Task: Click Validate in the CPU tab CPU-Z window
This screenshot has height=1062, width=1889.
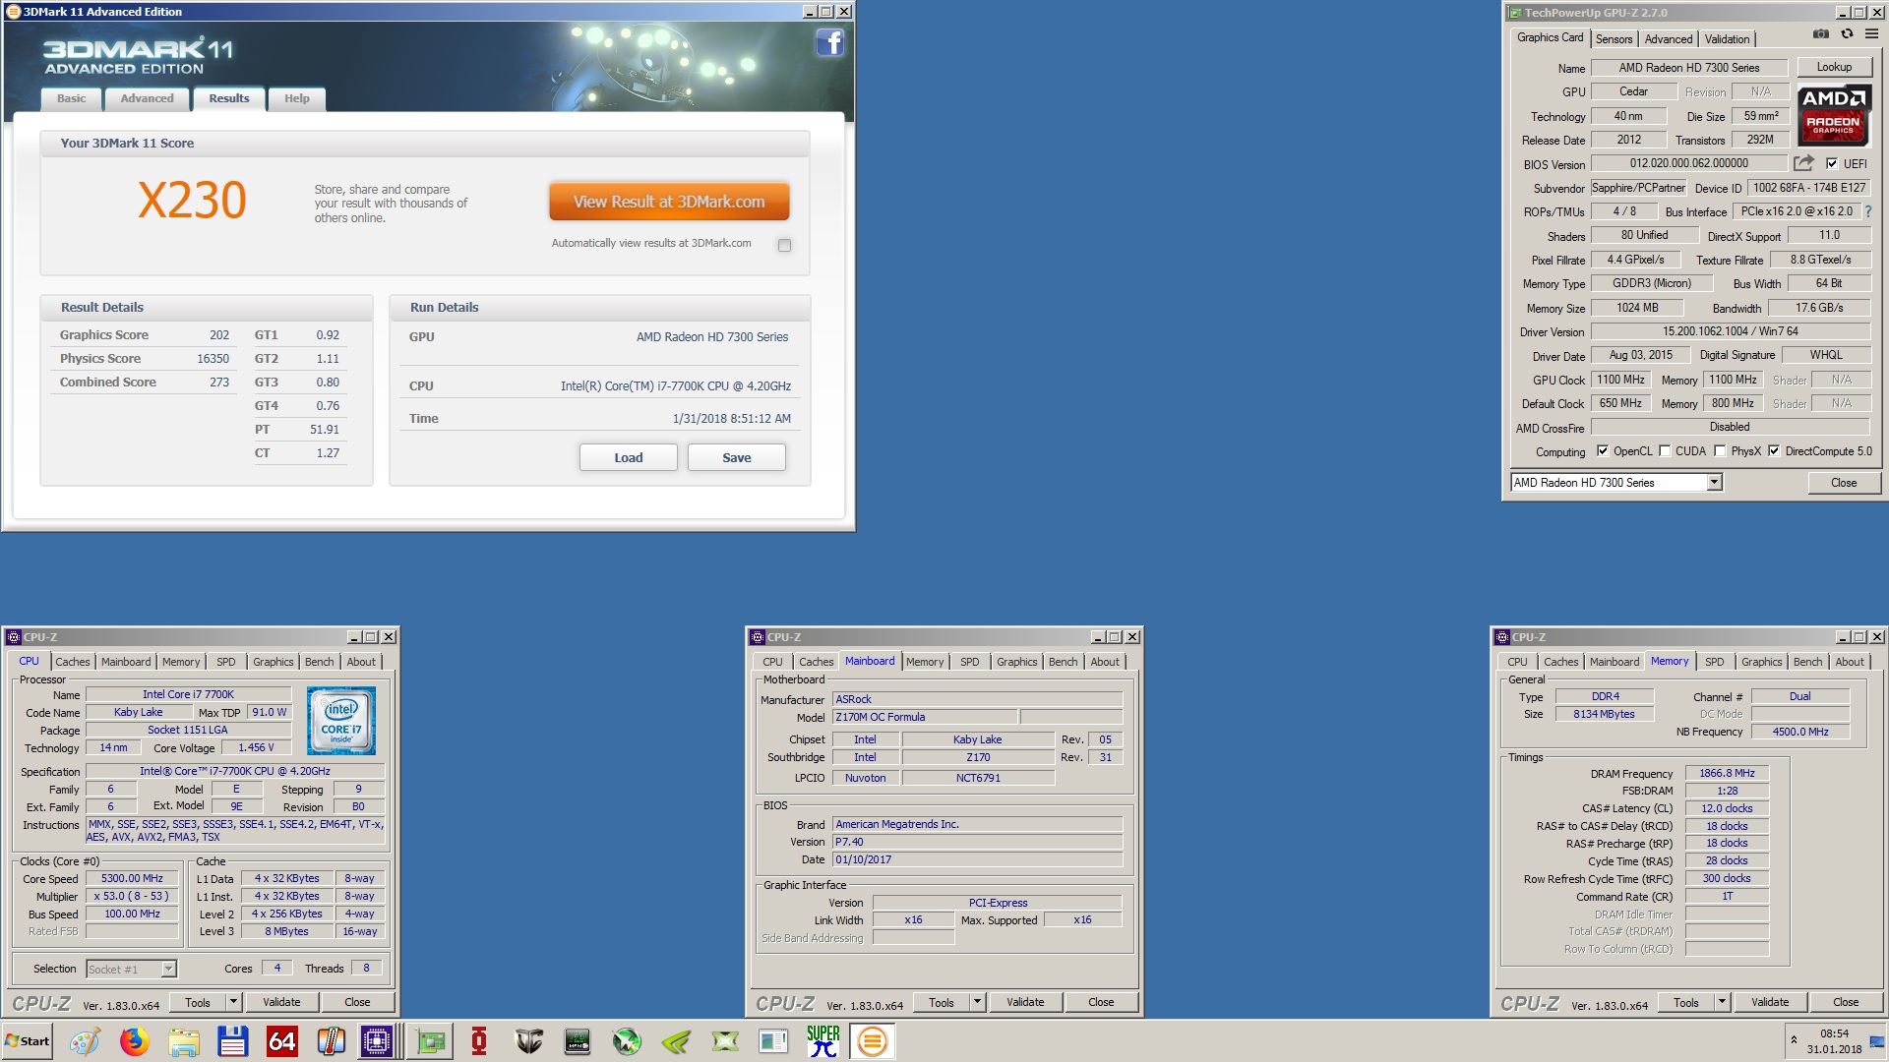Action: 281,1002
